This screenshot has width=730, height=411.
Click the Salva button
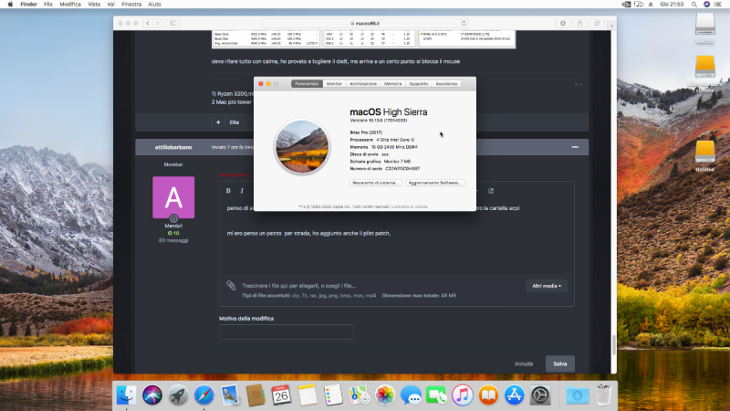(x=560, y=364)
